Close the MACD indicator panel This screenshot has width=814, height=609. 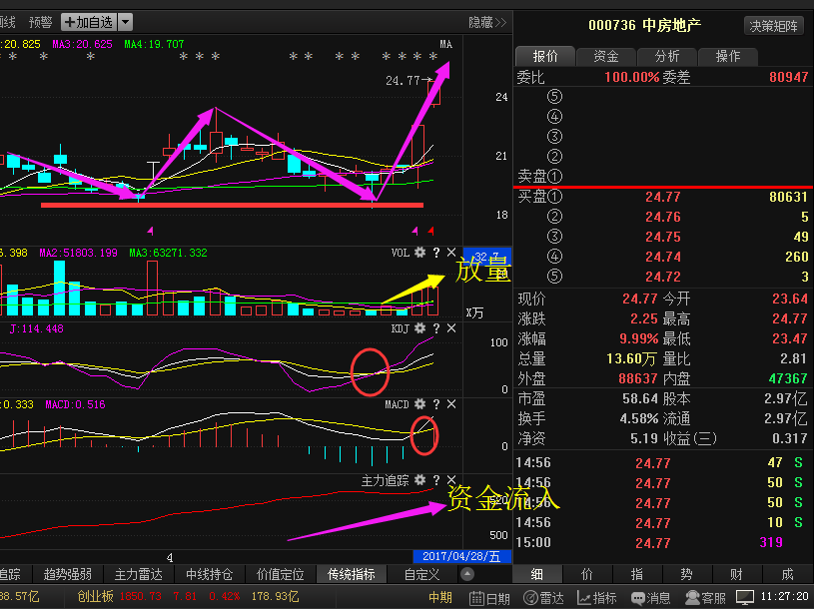pos(451,404)
